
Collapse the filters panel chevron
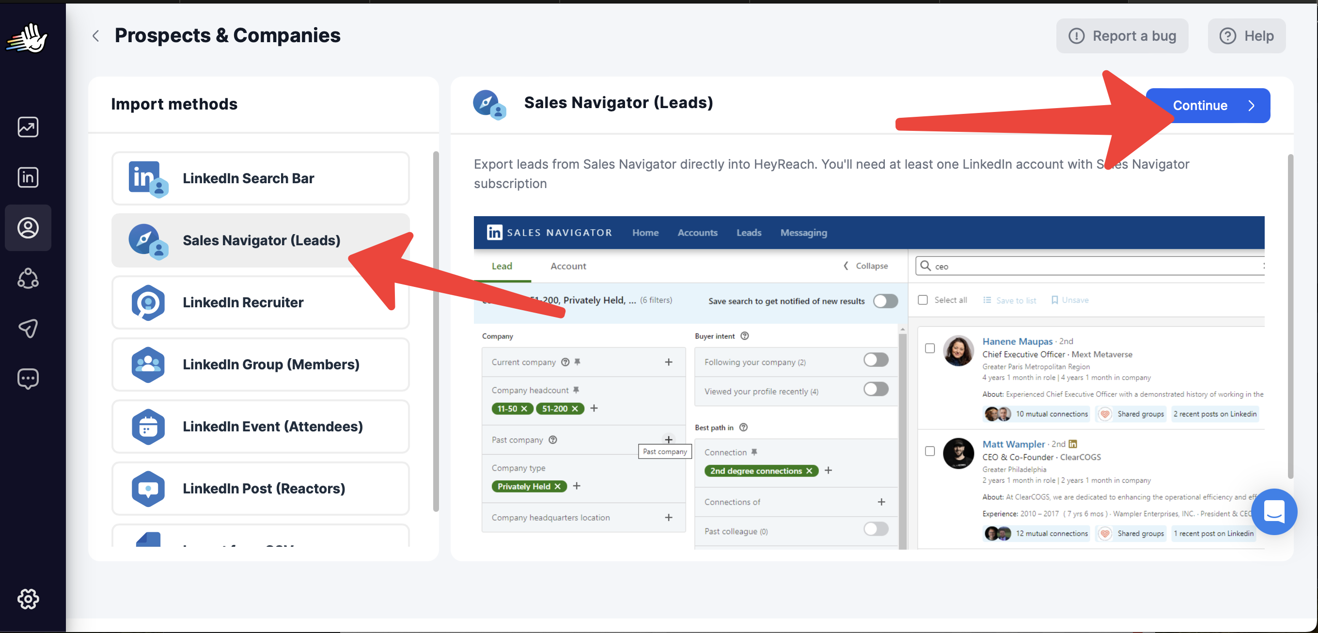pos(846,266)
